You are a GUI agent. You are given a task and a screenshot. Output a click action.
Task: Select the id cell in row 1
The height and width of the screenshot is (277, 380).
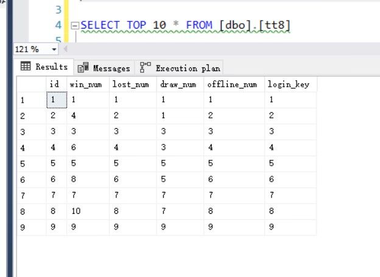click(x=56, y=100)
